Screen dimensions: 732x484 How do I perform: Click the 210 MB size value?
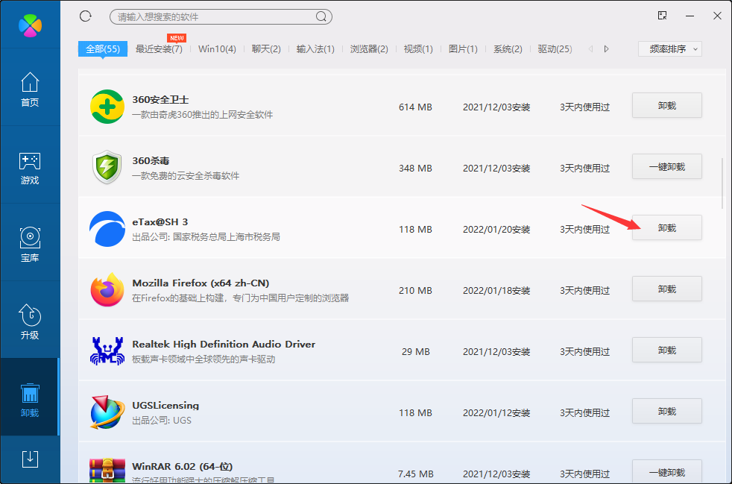click(415, 291)
